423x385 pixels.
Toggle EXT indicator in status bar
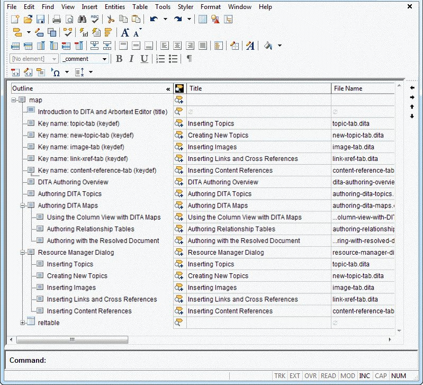pos(294,376)
